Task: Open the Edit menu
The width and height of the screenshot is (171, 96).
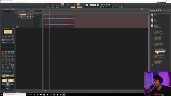Action: click(x=5, y=2)
